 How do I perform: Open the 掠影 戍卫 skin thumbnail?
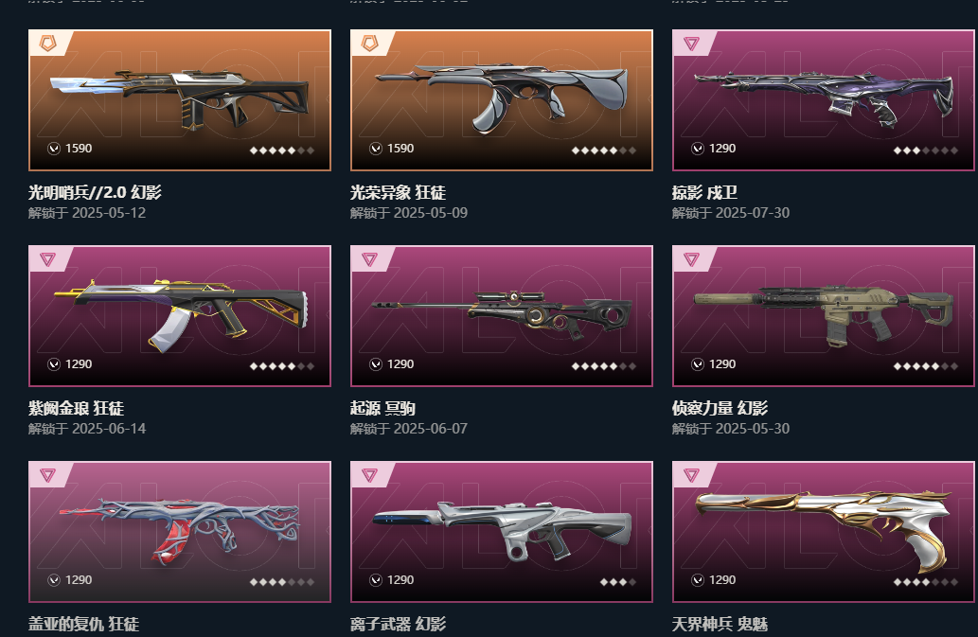pos(824,100)
